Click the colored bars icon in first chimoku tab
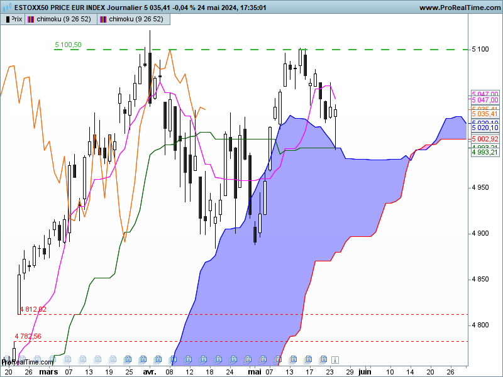Viewport: 503px width, 377px height. pyautogui.click(x=31, y=19)
